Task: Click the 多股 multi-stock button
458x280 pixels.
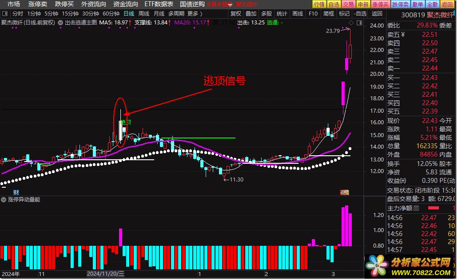Action: pos(267,14)
